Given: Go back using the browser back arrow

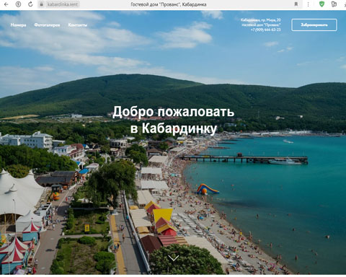Looking at the screenshot, I should point(6,4).
